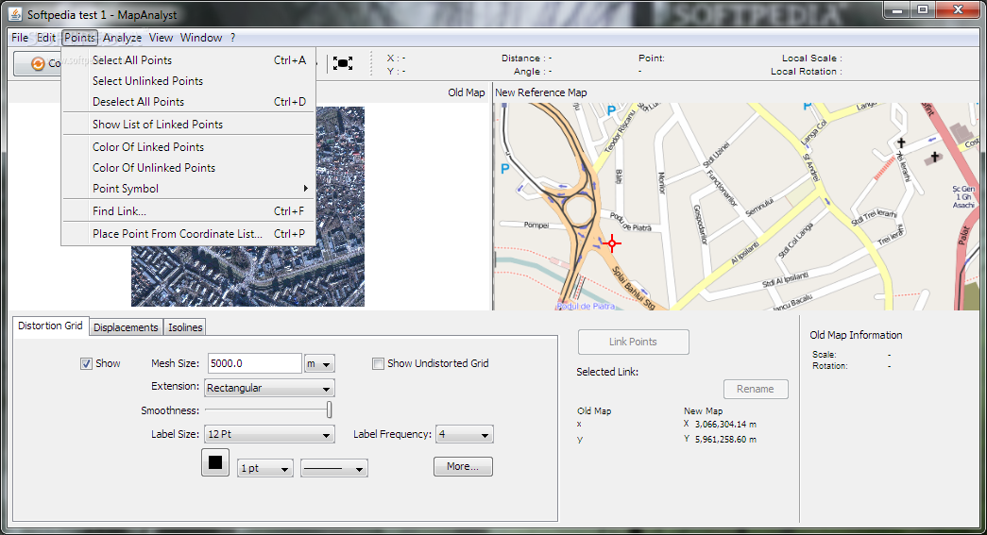Open the ? help menu
This screenshot has height=535, width=987.
pos(233,38)
